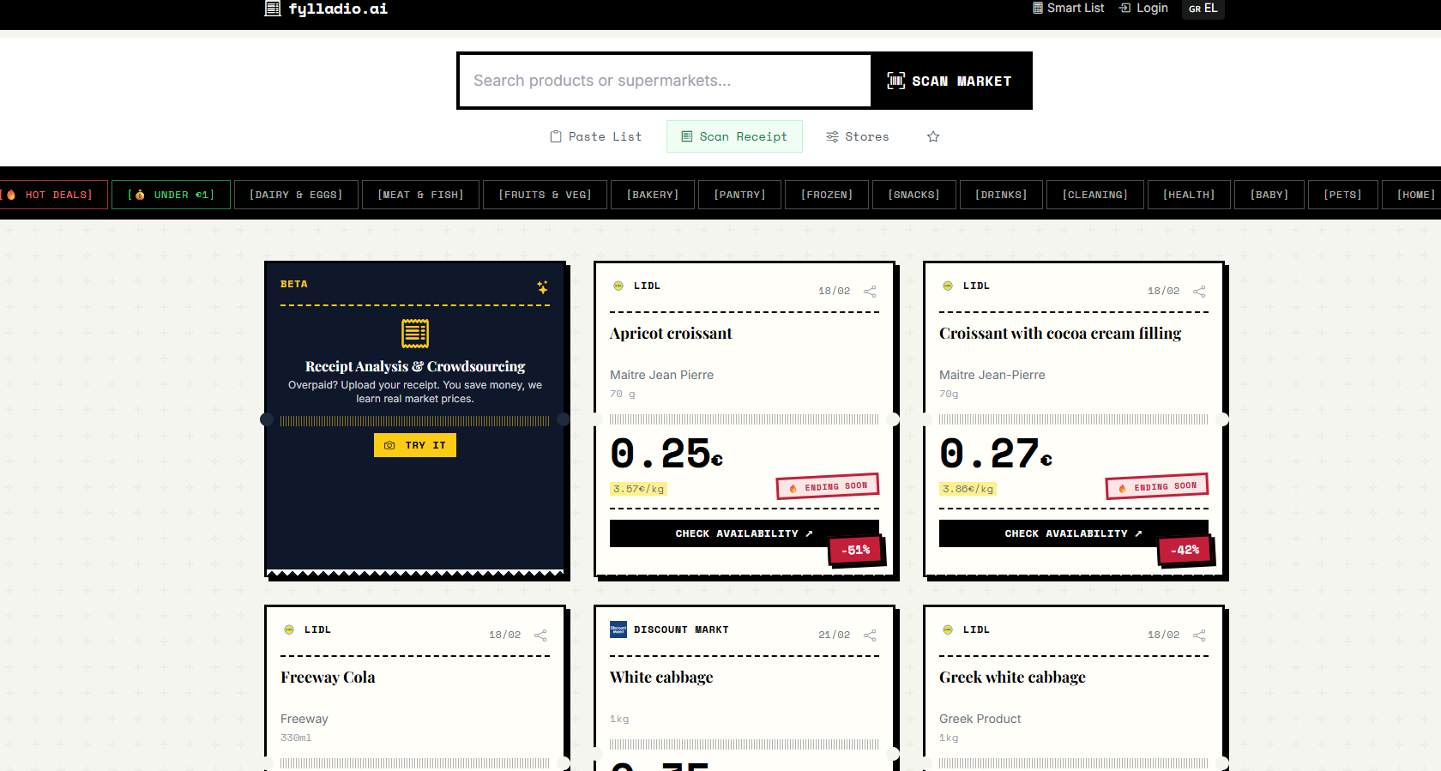Click the Lidl logo on Freeway Cola card
Image resolution: width=1441 pixels, height=771 pixels.
[289, 629]
